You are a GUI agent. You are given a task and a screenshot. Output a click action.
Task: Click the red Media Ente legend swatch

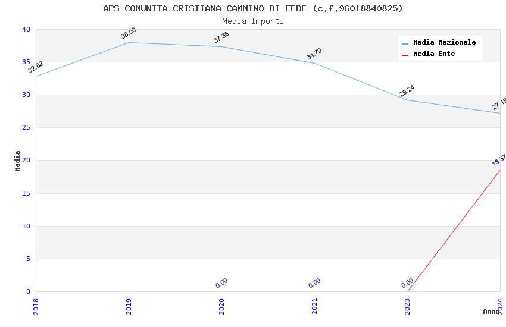coord(405,54)
